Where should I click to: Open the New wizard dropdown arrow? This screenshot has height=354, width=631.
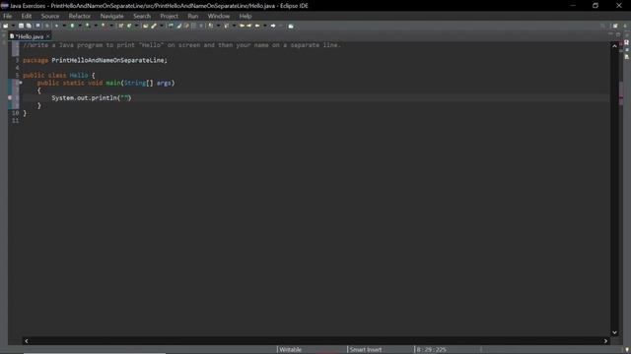pos(13,26)
